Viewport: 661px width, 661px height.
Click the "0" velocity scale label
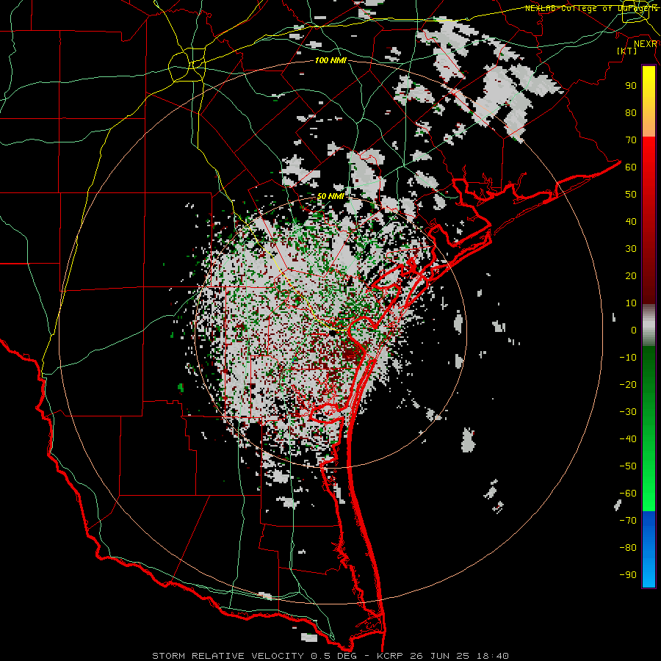634,330
